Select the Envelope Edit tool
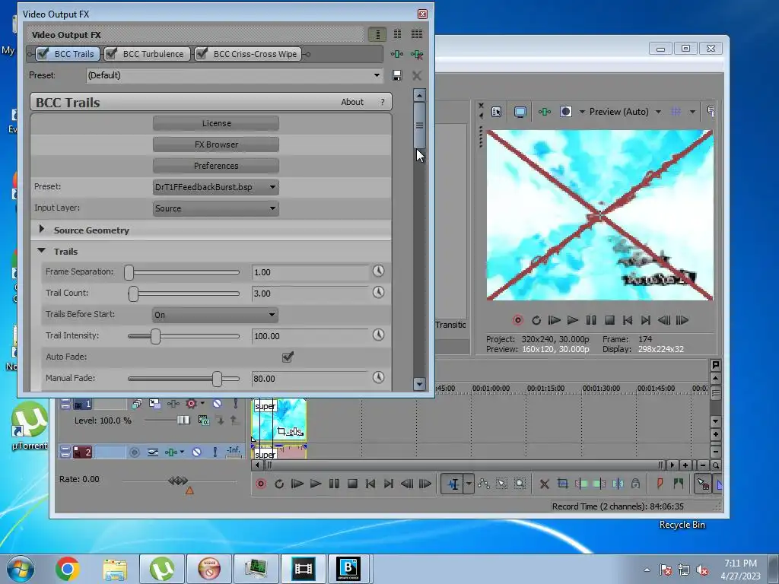 (483, 484)
